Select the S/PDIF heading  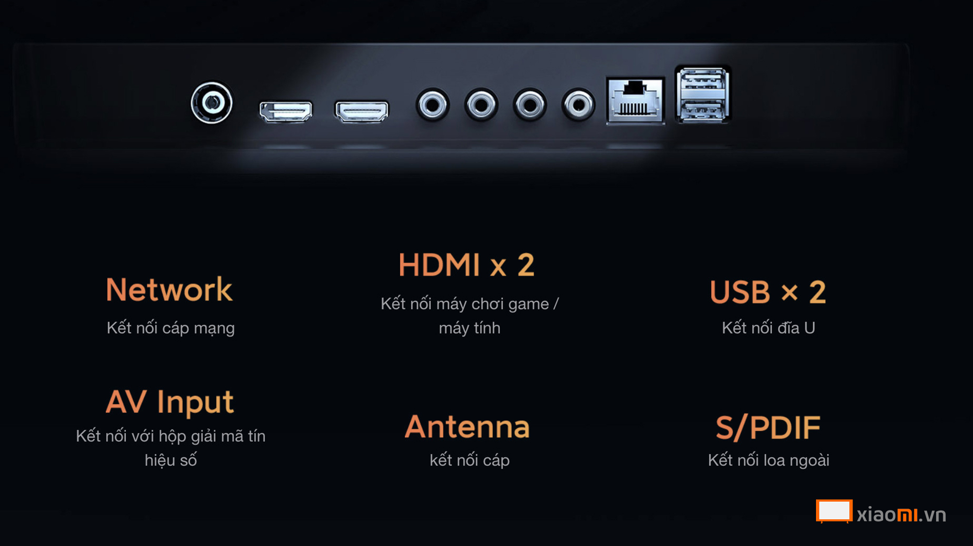(768, 428)
